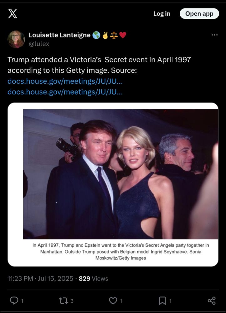The image size is (226, 313).
Task: Click the Log in button
Action: click(x=162, y=13)
